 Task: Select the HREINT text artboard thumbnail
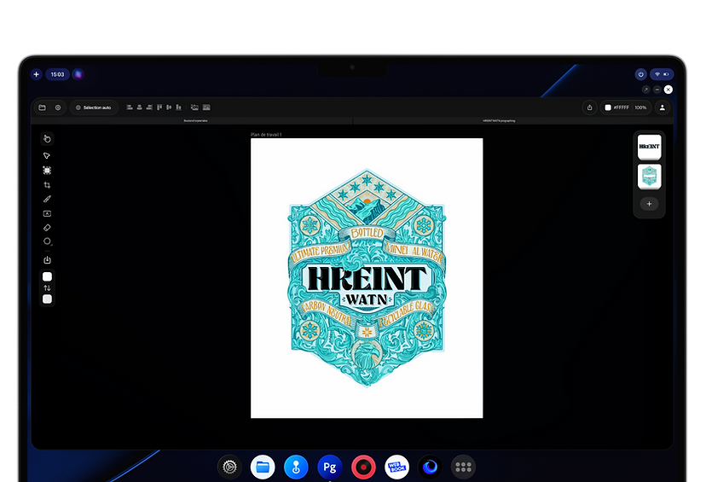[649, 147]
